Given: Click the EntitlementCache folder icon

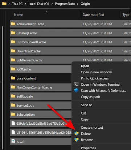Looking at the screenshot, I should pyautogui.click(x=13, y=60).
